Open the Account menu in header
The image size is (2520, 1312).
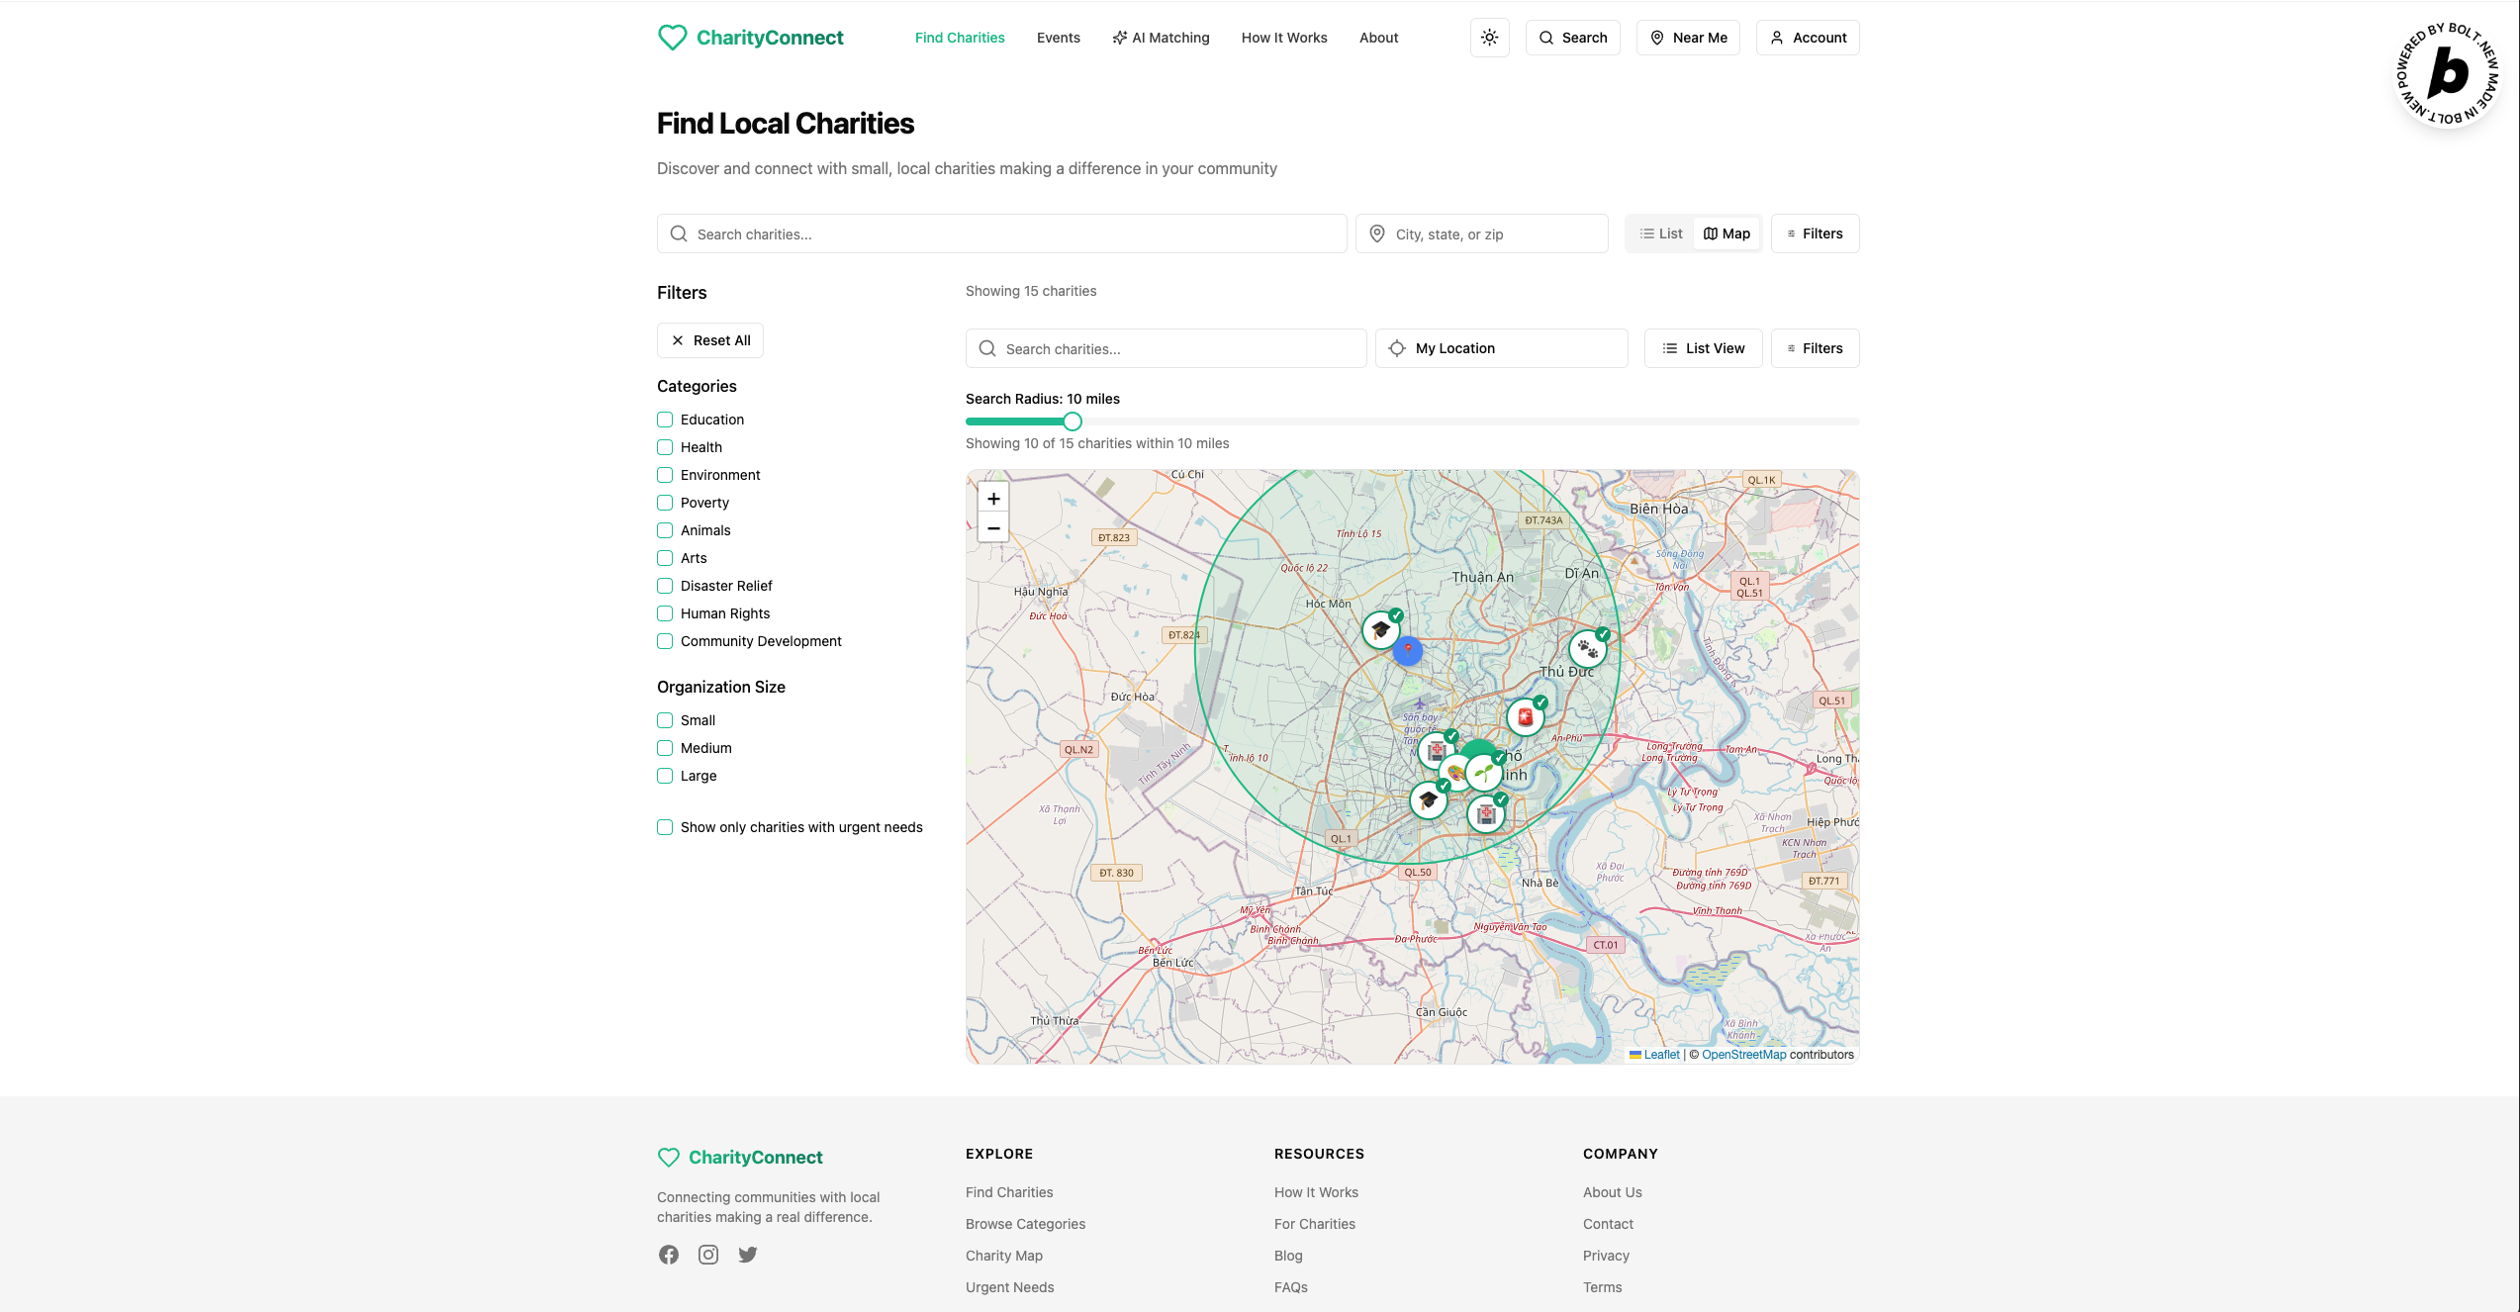(1808, 38)
